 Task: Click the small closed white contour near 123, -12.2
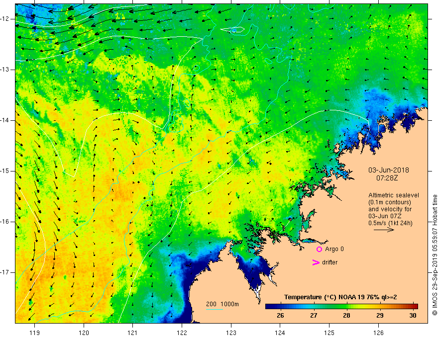point(232,29)
